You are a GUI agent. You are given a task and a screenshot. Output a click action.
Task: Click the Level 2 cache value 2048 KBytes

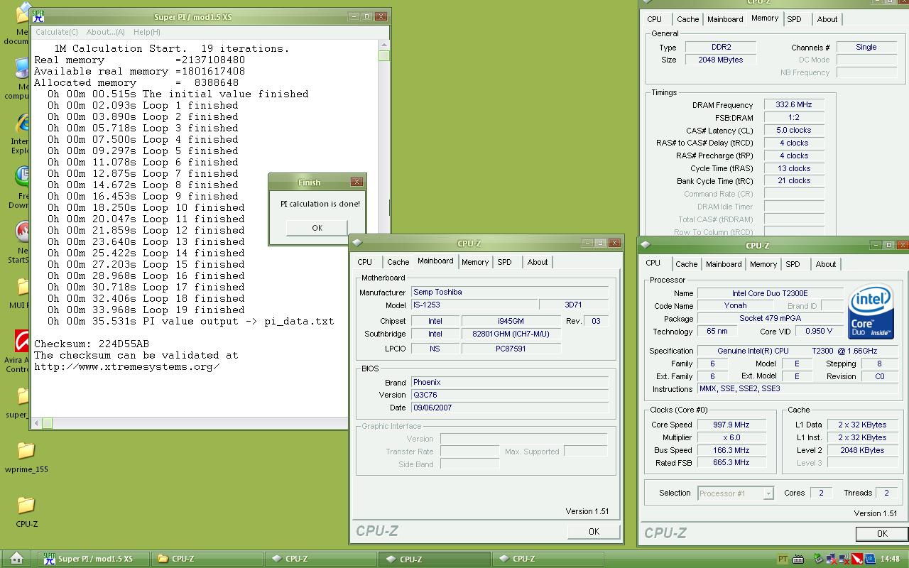[x=862, y=450]
